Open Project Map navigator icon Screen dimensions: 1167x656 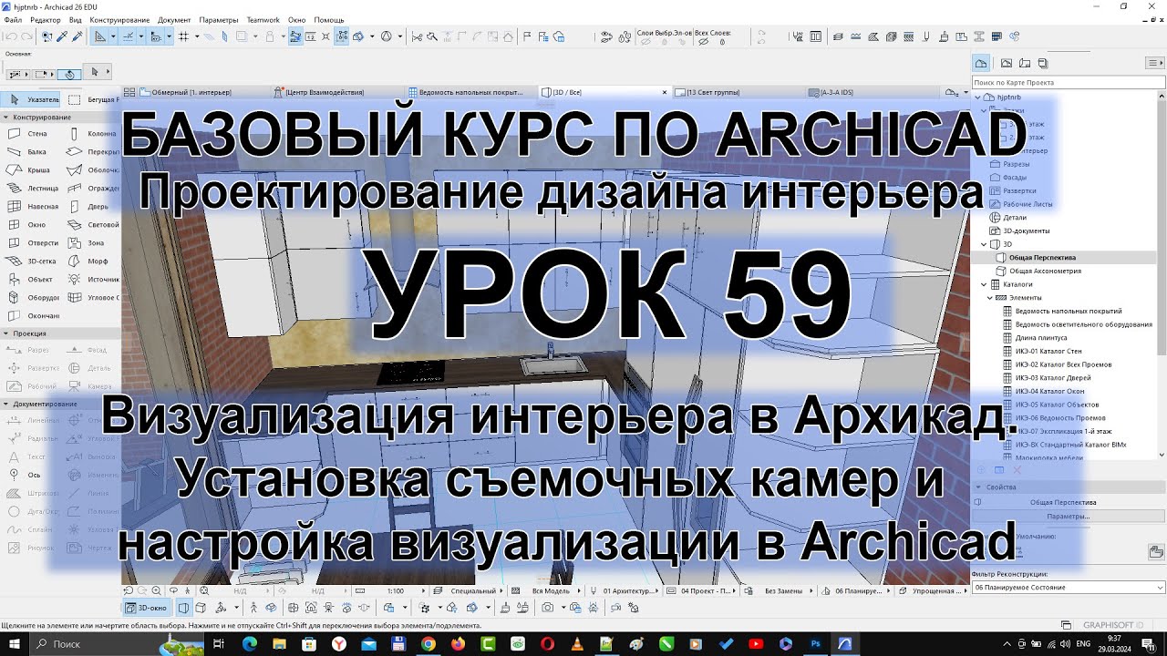pyautogui.click(x=981, y=63)
